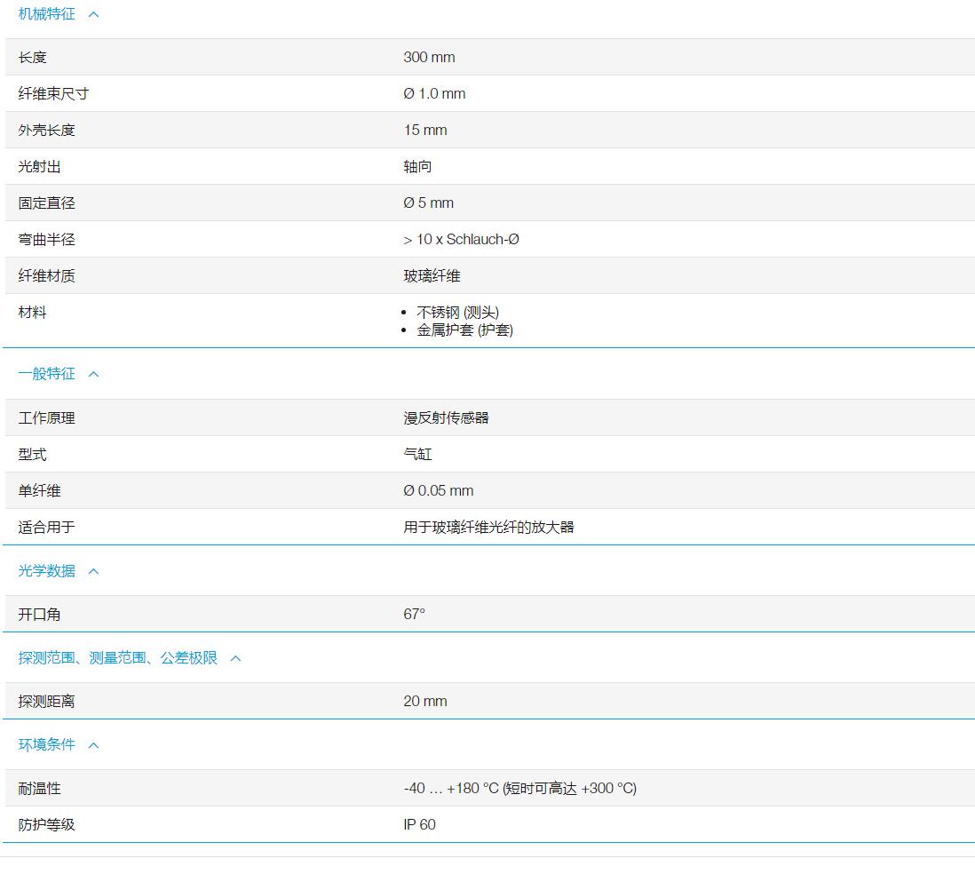Click the 67° opening angle value

pyautogui.click(x=414, y=615)
